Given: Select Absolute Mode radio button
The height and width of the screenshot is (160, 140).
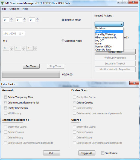Looking at the screenshot, I should coord(63,41).
